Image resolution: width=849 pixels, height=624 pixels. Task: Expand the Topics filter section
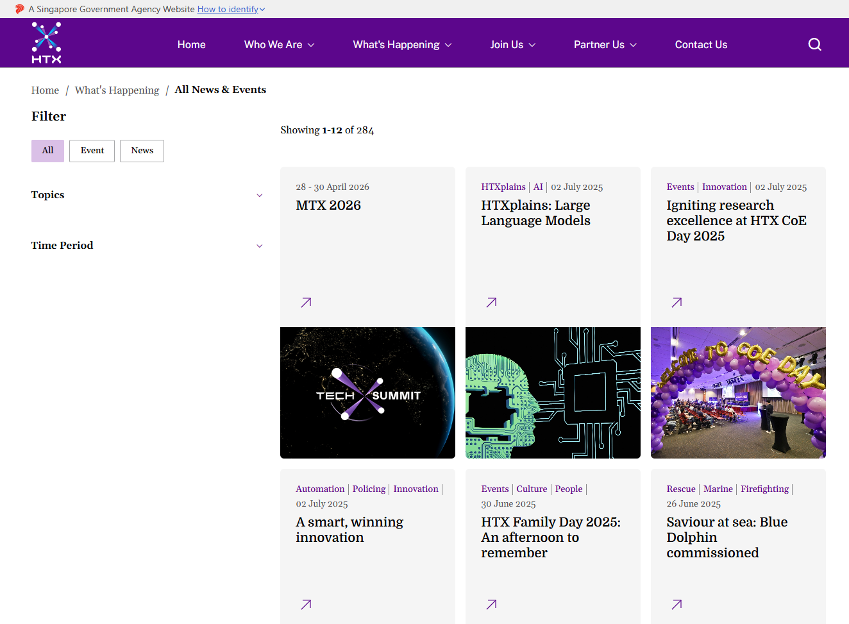tap(147, 195)
